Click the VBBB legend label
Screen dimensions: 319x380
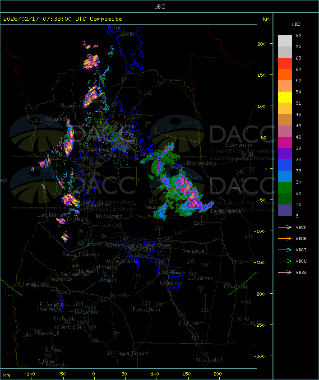coord(301,273)
